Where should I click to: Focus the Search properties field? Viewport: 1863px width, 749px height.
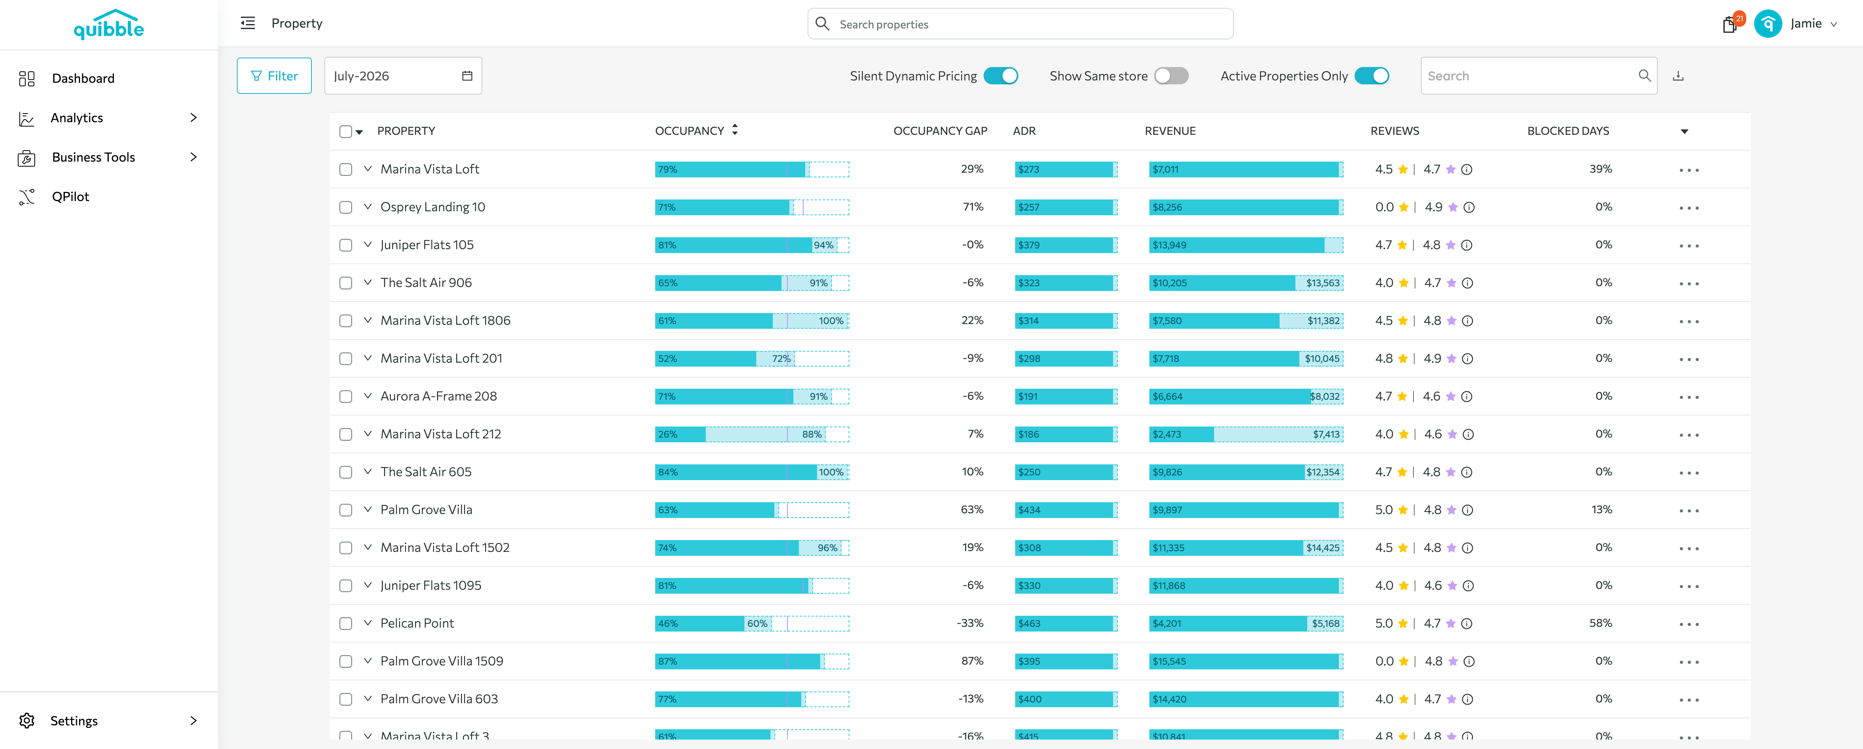tap(1020, 24)
